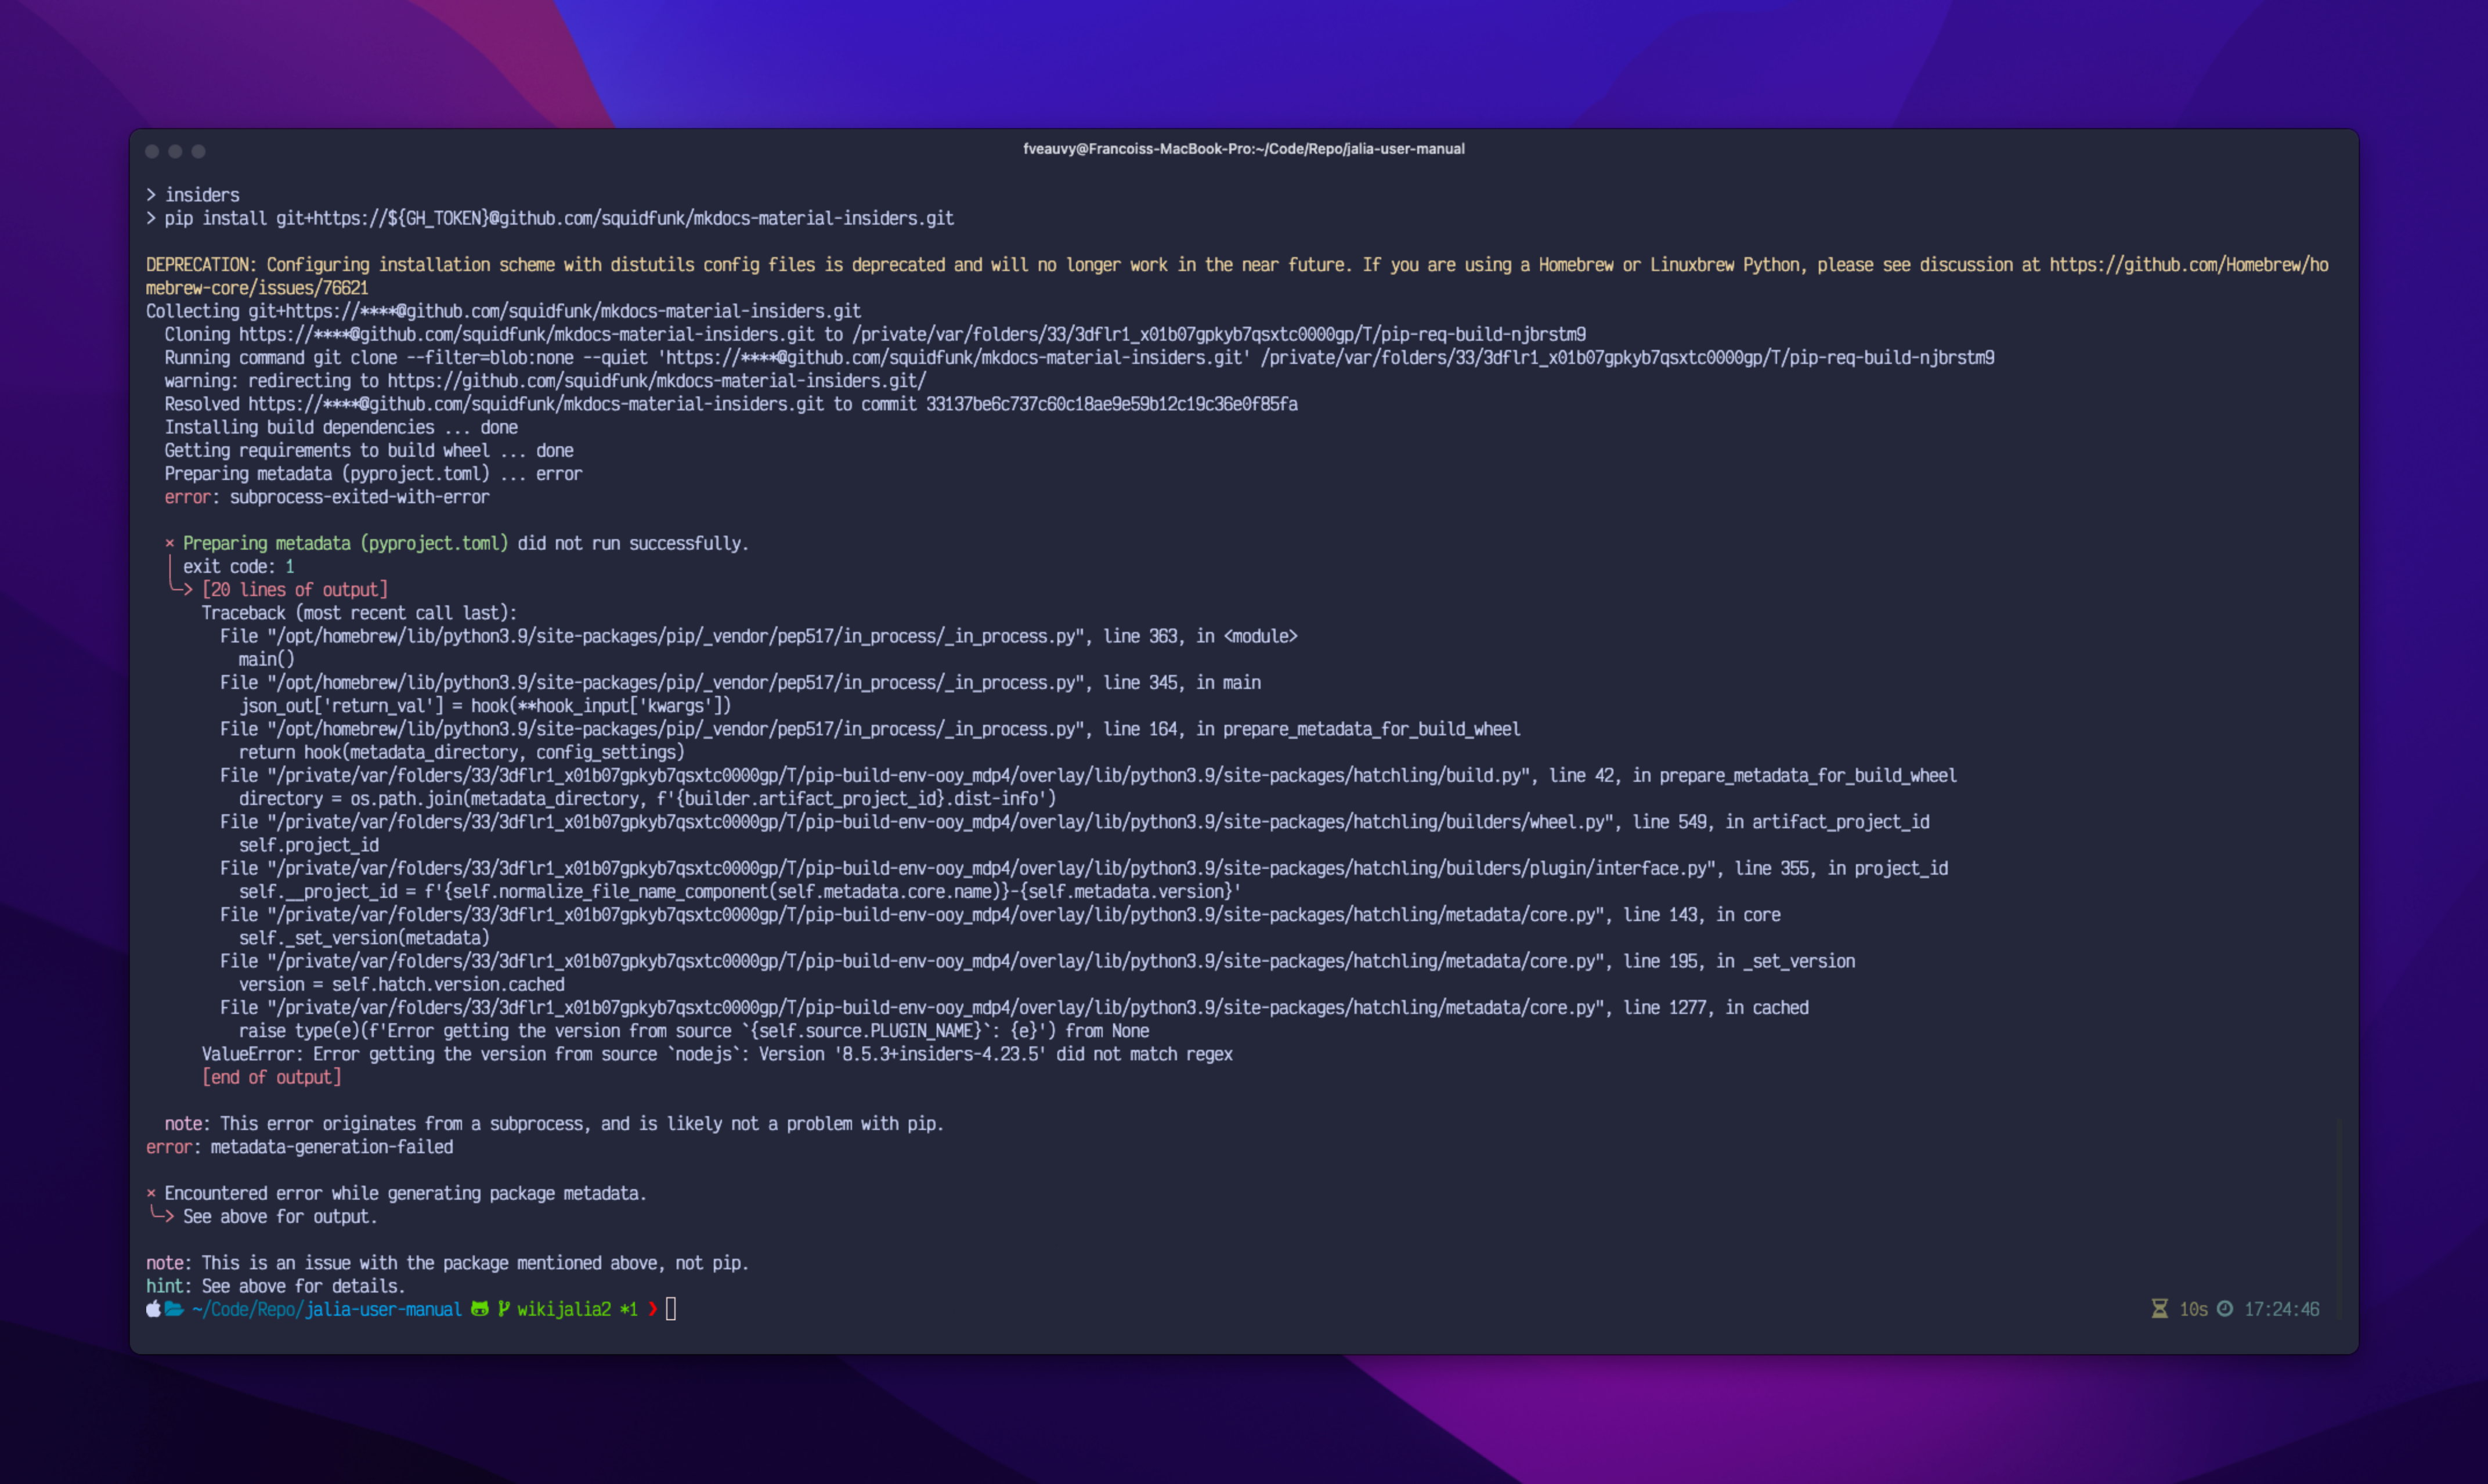Click the clock icon beside 17:24:46

2225,1309
